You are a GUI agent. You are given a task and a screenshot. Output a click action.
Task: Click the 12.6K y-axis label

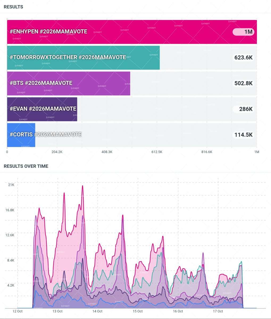point(10,235)
